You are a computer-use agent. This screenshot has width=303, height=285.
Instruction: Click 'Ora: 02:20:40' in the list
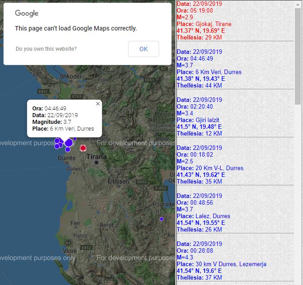click(195, 106)
